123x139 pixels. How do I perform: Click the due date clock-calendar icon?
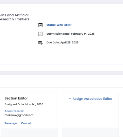pyautogui.click(x=40, y=43)
